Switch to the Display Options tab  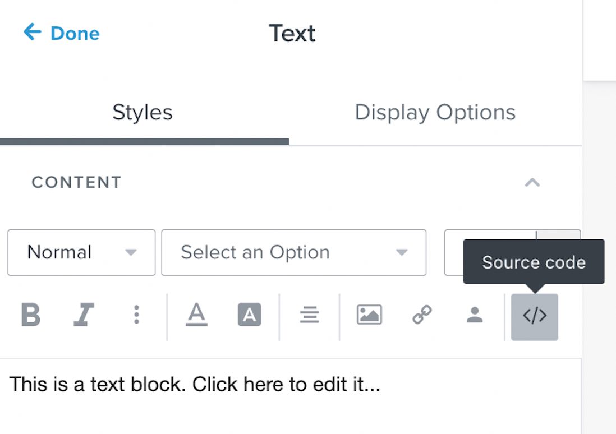[435, 112]
